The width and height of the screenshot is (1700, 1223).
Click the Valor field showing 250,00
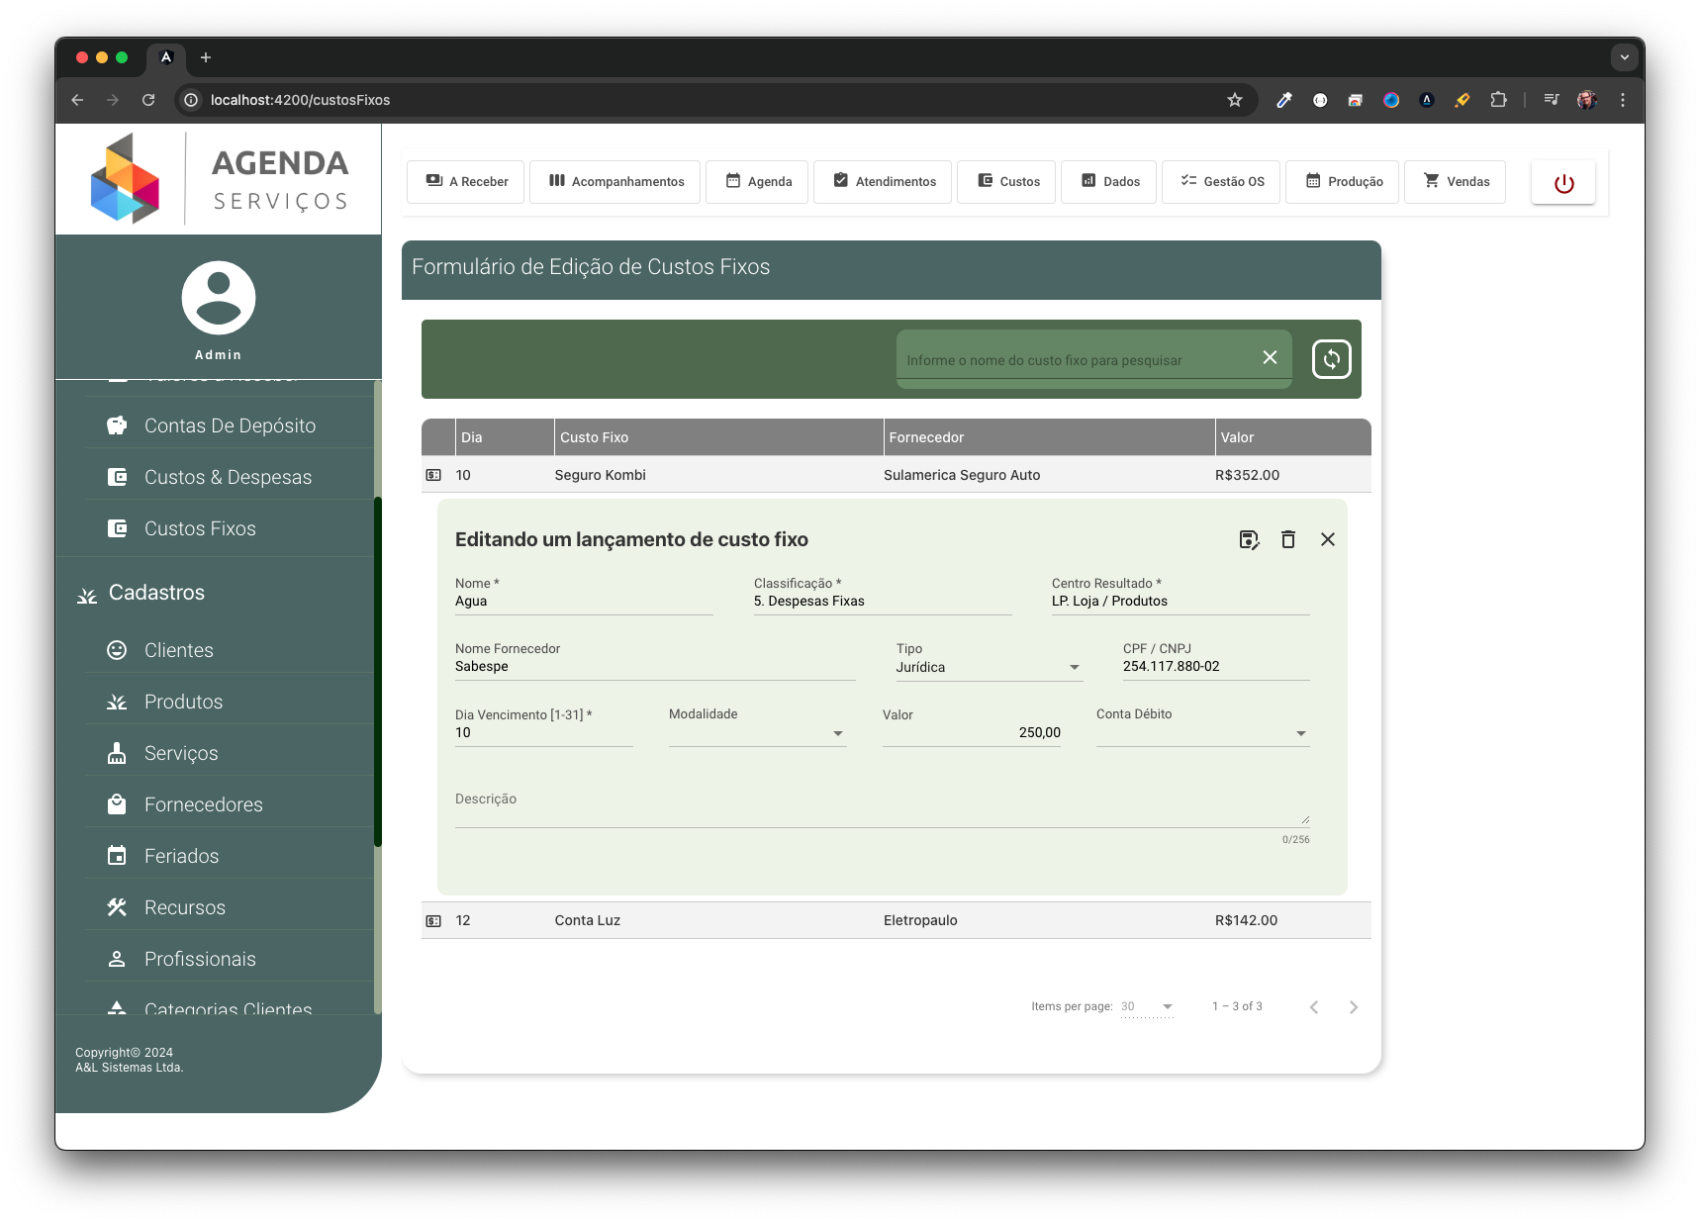[972, 732]
